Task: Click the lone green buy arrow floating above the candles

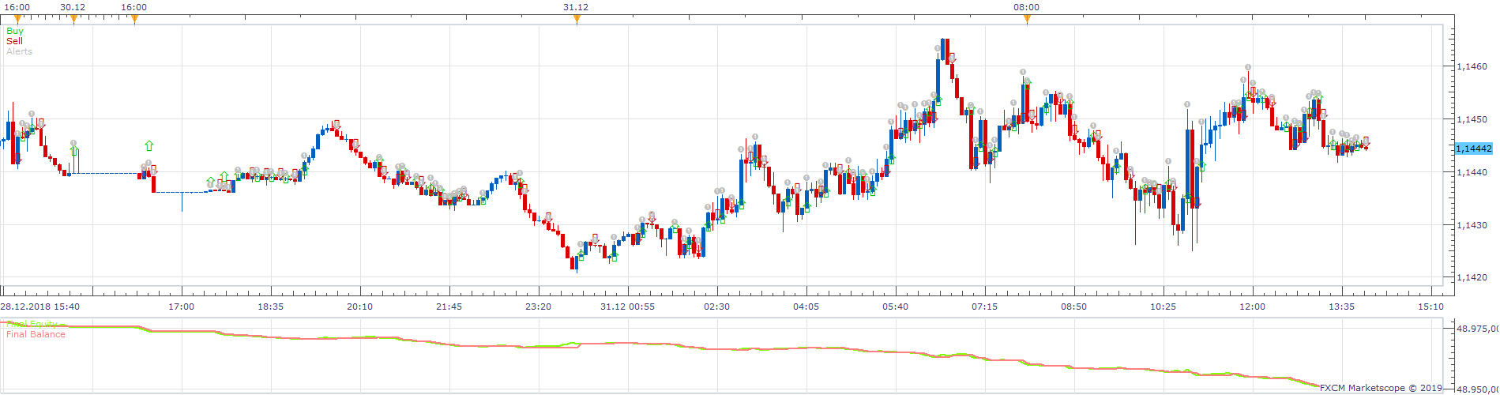Action: pos(149,145)
